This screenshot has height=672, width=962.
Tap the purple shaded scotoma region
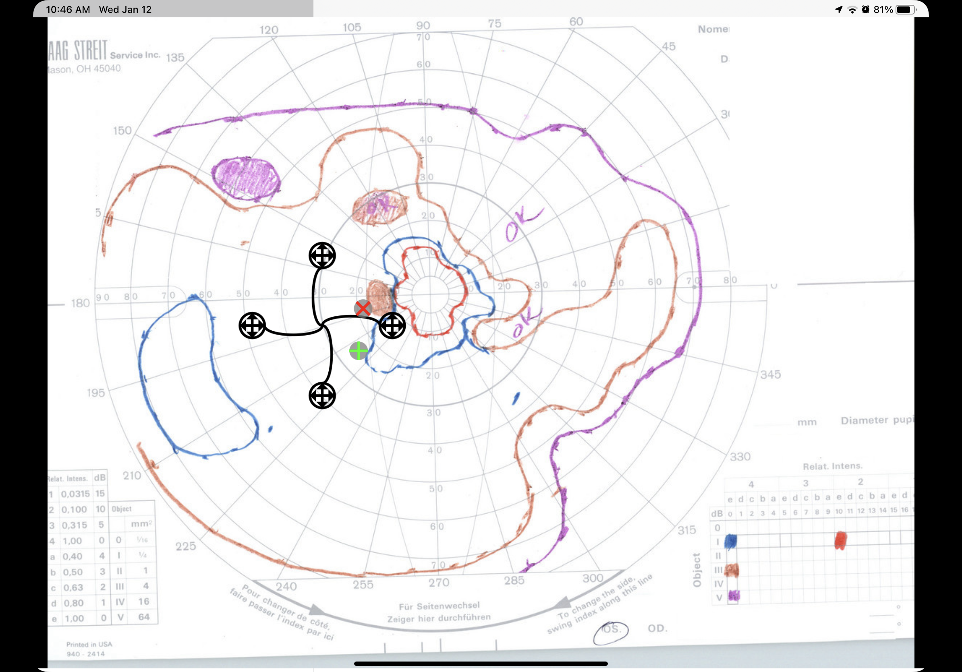click(x=246, y=178)
